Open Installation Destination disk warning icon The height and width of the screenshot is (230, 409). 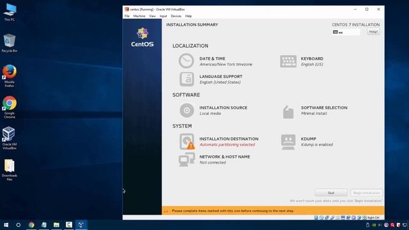[187, 142]
